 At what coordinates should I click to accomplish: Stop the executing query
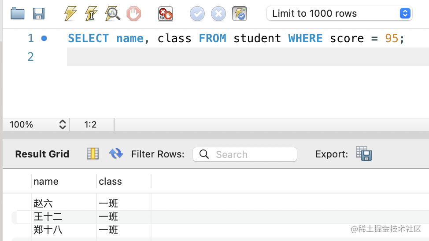click(x=134, y=14)
